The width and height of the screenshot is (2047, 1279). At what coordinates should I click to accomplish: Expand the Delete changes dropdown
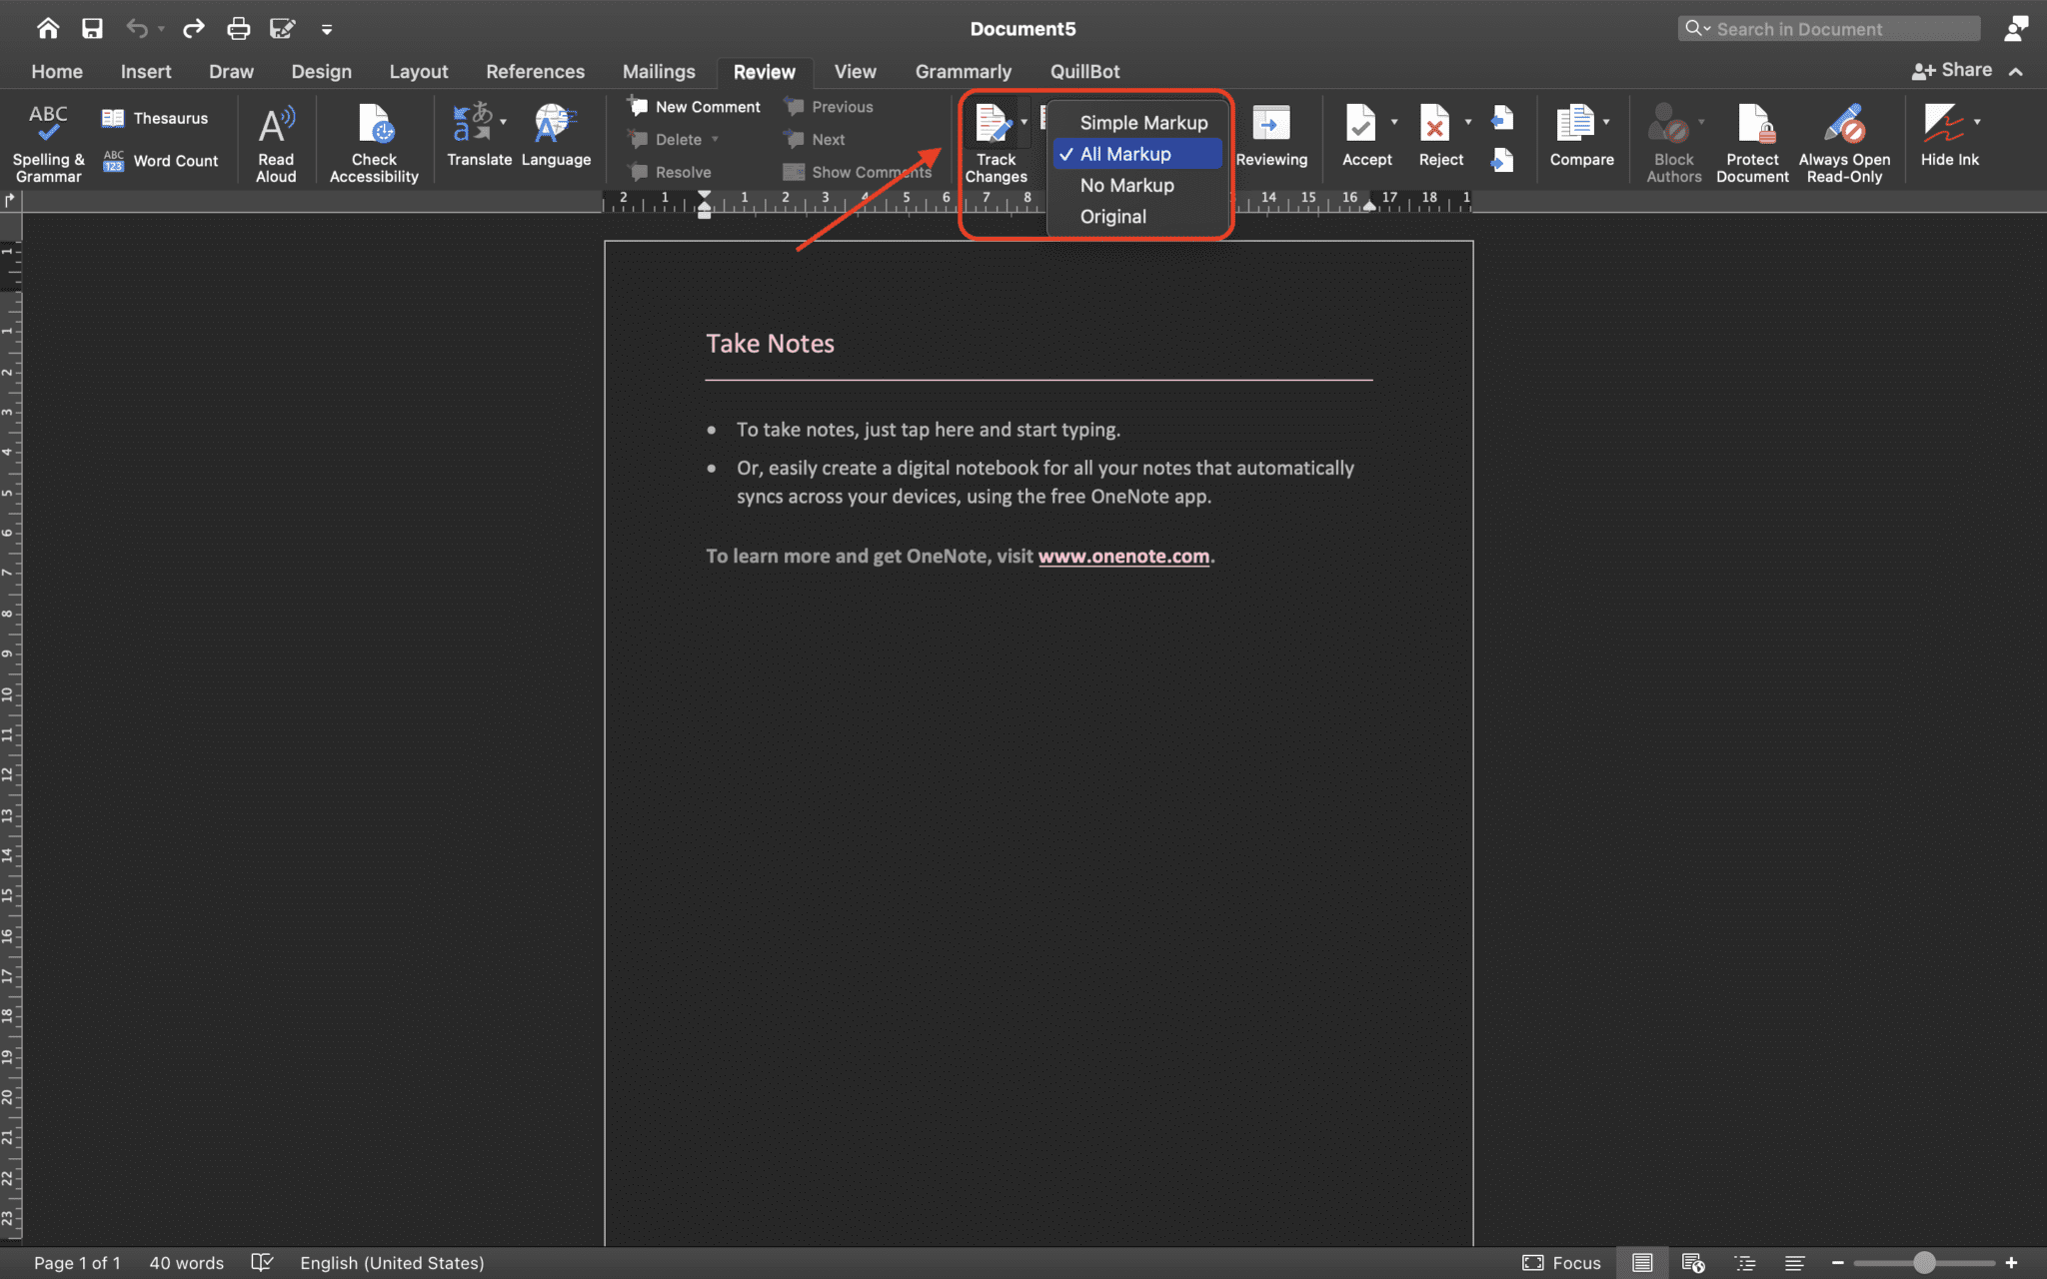(717, 139)
